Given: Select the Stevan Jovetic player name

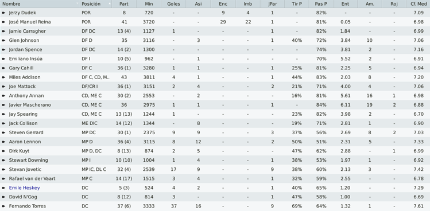Looking at the screenshot, I should (25, 169).
